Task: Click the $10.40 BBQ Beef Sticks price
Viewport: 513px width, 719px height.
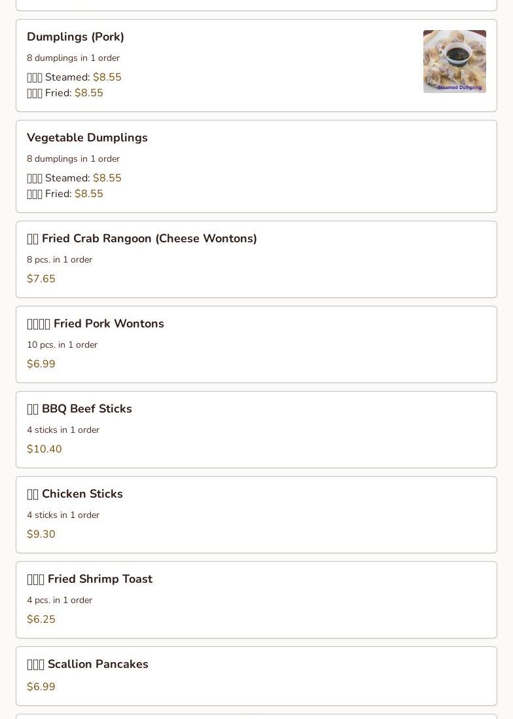Action: (44, 449)
